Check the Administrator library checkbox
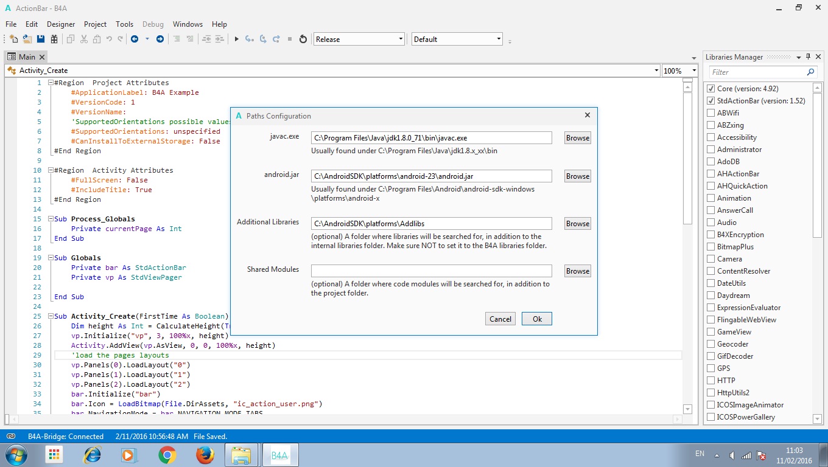 (x=711, y=150)
